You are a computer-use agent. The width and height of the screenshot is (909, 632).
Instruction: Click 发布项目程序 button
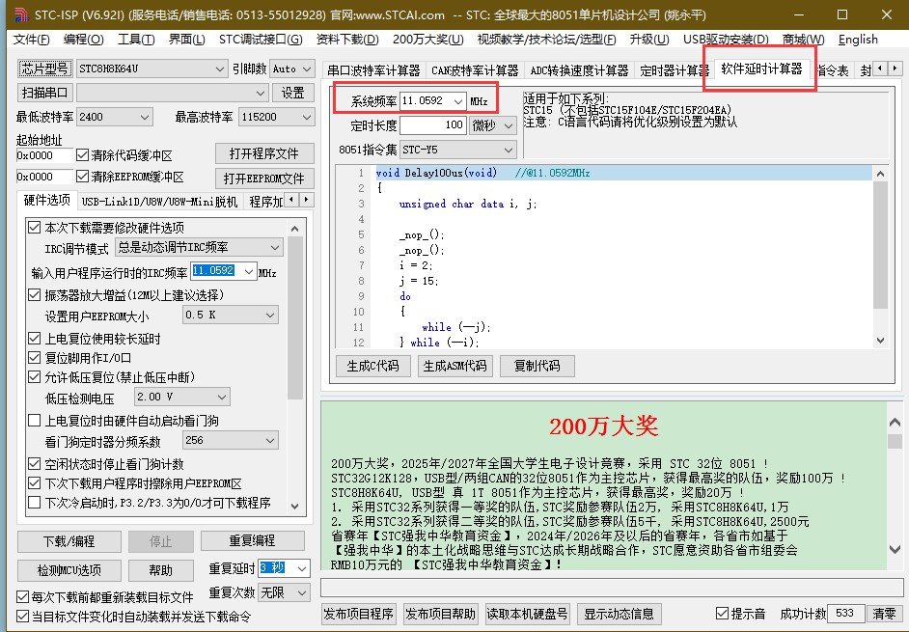tap(359, 614)
